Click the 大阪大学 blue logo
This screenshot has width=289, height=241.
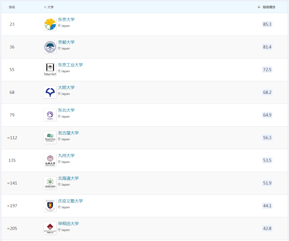50,92
